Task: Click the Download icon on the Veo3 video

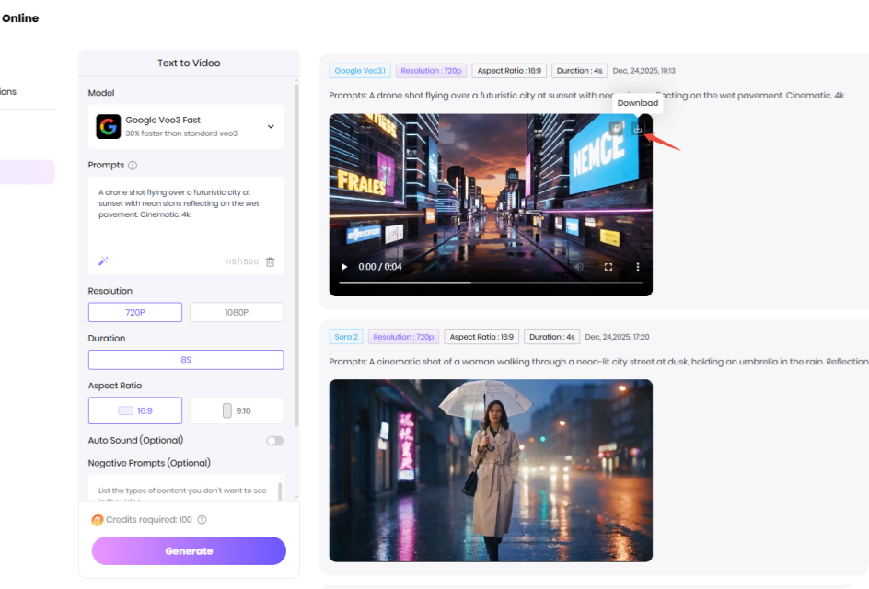Action: (637, 129)
